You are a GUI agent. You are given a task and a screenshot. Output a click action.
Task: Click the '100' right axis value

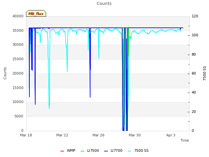click(195, 35)
